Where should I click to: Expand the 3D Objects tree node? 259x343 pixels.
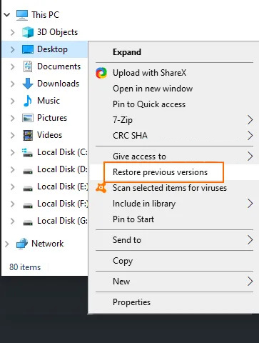[x=13, y=32]
